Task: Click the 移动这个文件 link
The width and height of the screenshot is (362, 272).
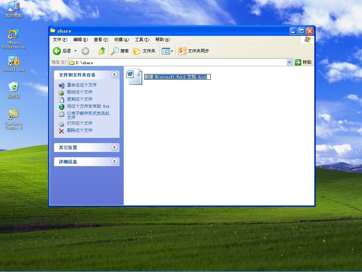Action: (80, 92)
